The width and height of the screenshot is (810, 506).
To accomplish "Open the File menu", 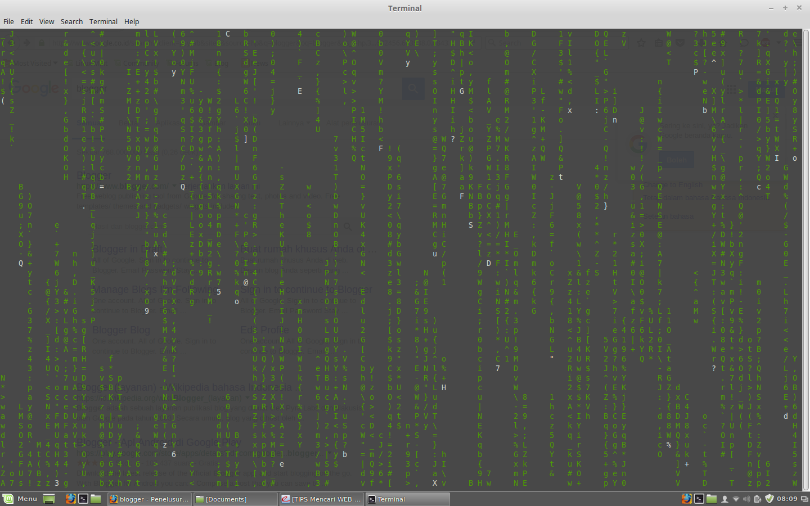I will 8,21.
